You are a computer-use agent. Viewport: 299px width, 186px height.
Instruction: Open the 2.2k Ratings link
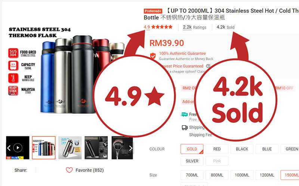pos(194,27)
